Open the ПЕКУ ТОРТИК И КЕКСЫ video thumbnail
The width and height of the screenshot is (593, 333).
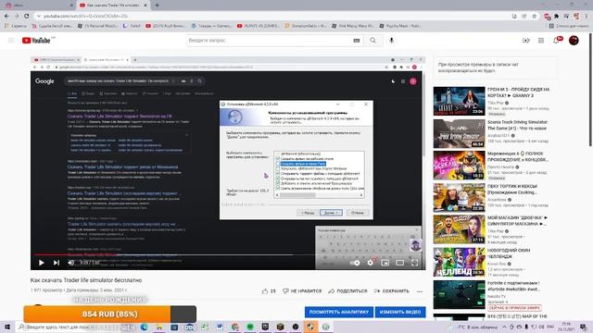[x=459, y=197]
